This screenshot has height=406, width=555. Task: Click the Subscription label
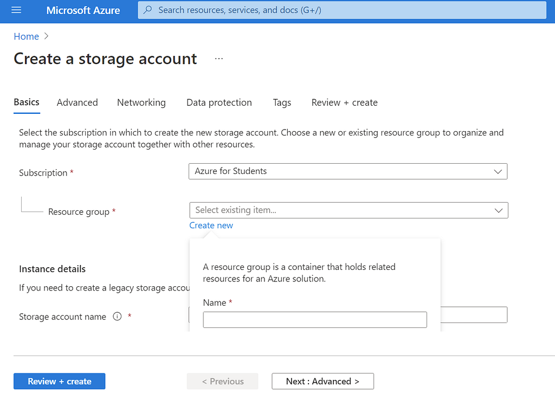tap(43, 173)
